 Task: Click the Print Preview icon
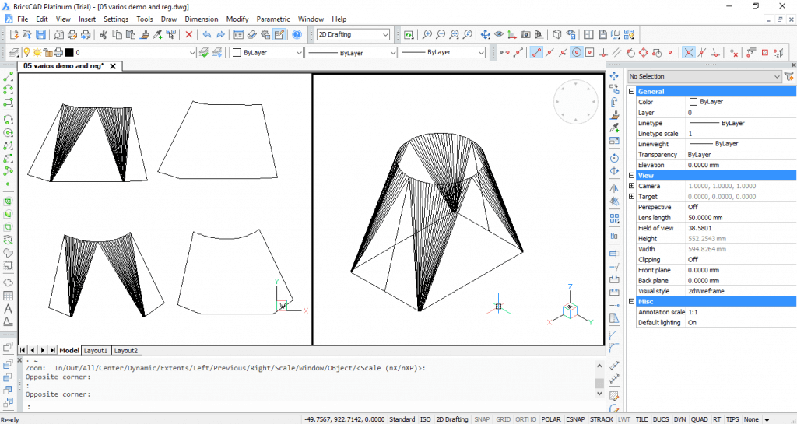pos(59,34)
